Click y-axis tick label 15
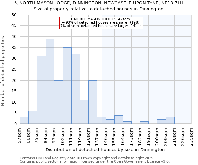The height and width of the screenshot is (165, 198). 14,91
